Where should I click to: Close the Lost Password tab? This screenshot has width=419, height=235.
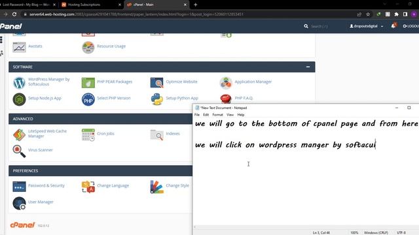click(54, 5)
